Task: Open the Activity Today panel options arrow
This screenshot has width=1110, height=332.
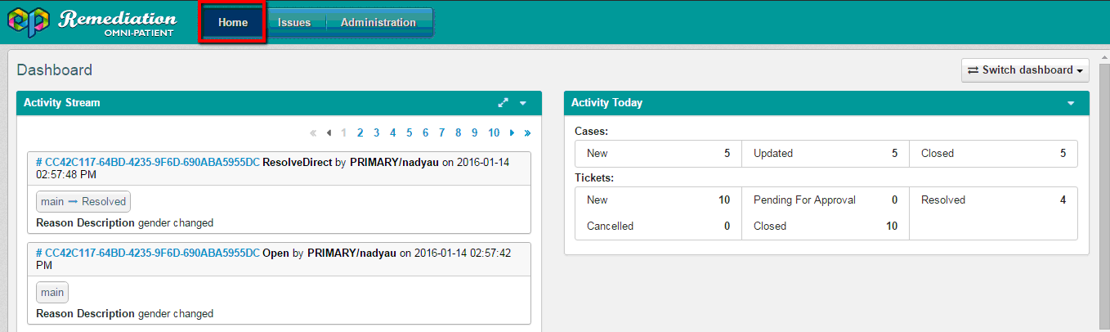Action: click(1071, 103)
